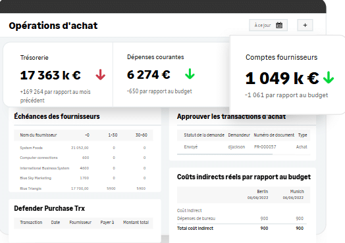This screenshot has width=345, height=243.
Task: Select the Computer connections supplier row
Action: 84,158
